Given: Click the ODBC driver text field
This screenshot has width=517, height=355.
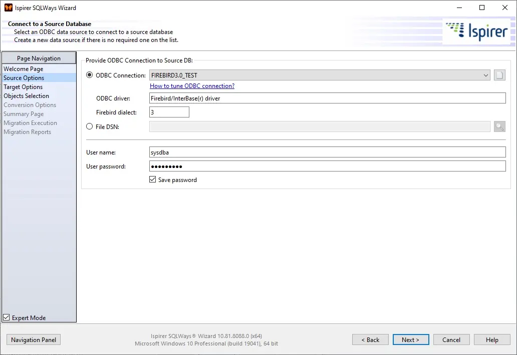Looking at the screenshot, I should tap(328, 98).
